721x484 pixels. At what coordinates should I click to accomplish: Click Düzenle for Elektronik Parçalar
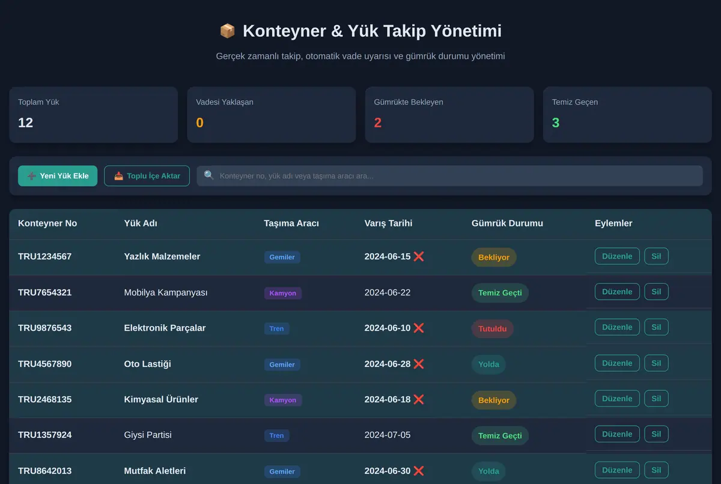click(617, 327)
